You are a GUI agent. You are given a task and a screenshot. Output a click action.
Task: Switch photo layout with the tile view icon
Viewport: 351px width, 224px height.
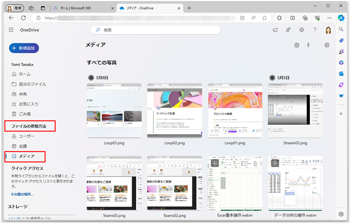(297, 45)
